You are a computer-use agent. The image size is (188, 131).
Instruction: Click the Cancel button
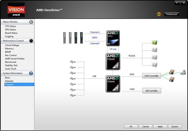pos(146,126)
